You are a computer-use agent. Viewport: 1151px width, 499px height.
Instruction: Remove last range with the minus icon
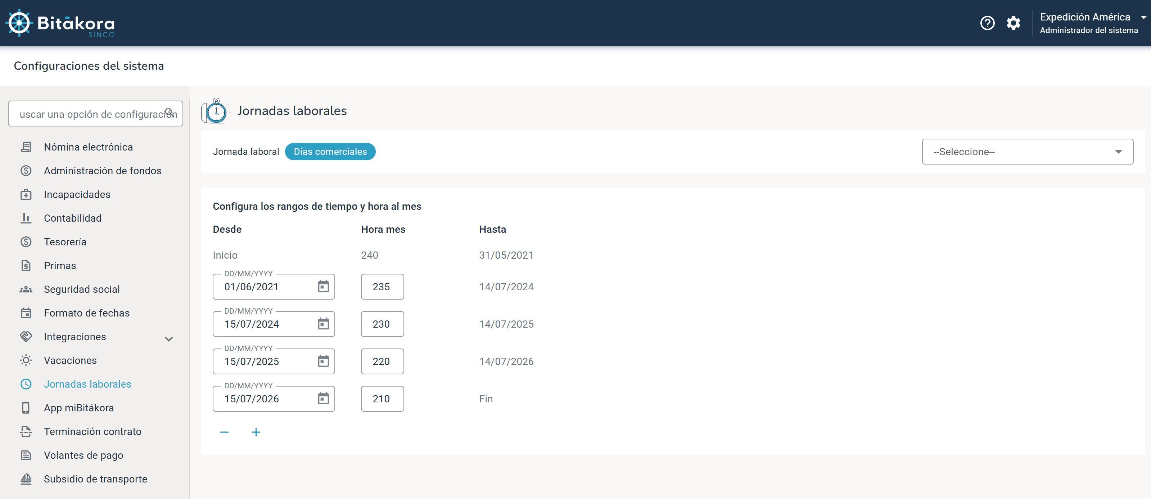tap(224, 432)
